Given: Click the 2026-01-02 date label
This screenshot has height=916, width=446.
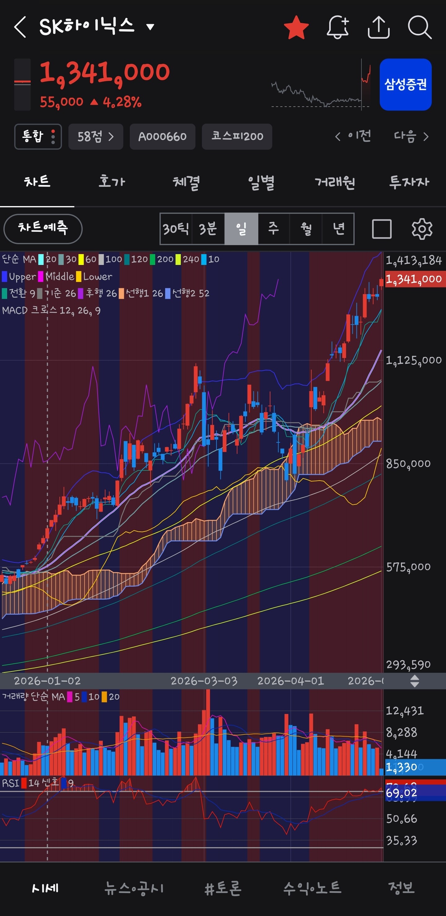Looking at the screenshot, I should coord(47,680).
